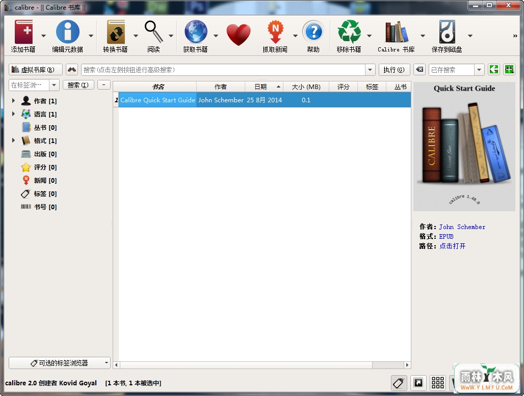The width and height of the screenshot is (524, 396).
Task: Click scroll right arrow of book list
Action: point(407,365)
